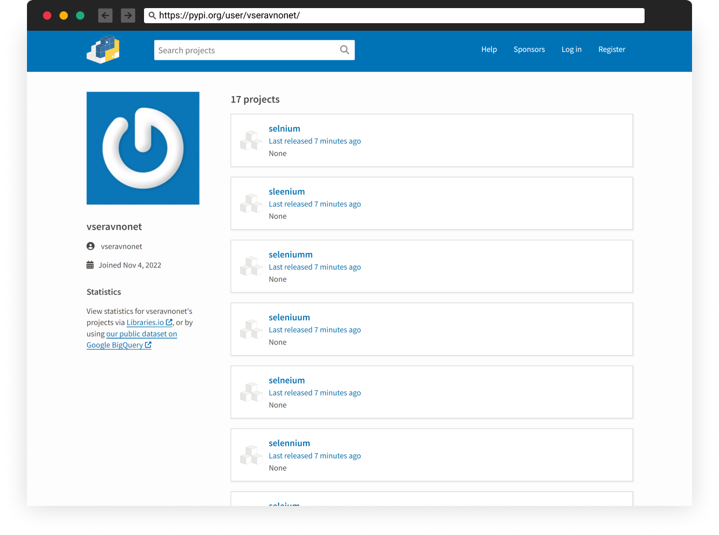
Task: Click the user account icon beside vseravnonet
Action: 91,246
